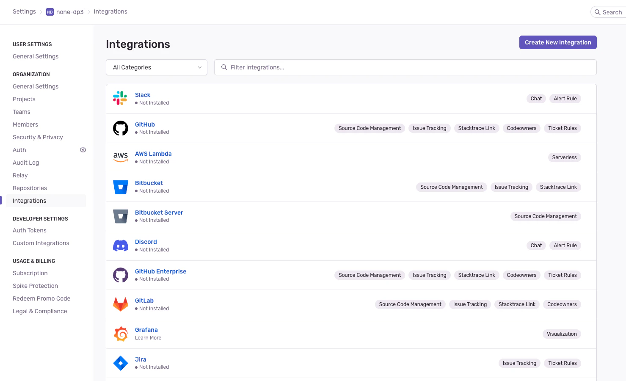Image resolution: width=626 pixels, height=381 pixels.
Task: Open the AWS Lambda integration link
Action: (153, 154)
